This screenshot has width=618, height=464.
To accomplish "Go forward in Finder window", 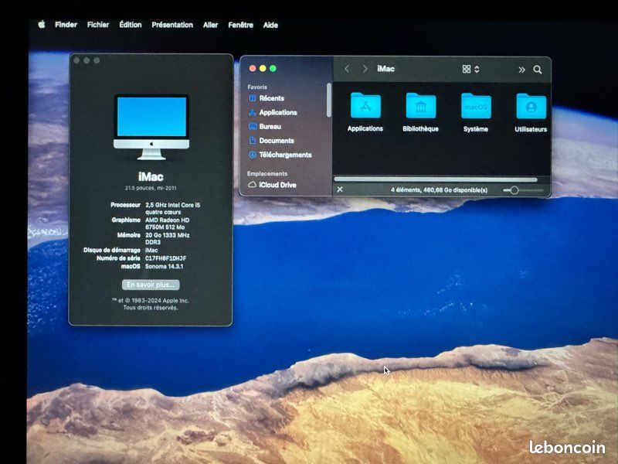I will [365, 69].
